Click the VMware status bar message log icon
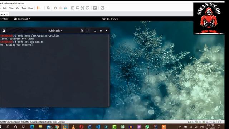Screen dimensions: 229x129 [219, 122]
